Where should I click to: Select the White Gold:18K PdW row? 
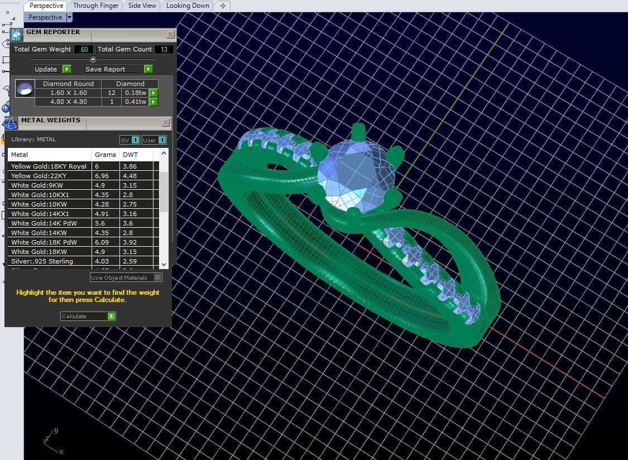pyautogui.click(x=83, y=242)
